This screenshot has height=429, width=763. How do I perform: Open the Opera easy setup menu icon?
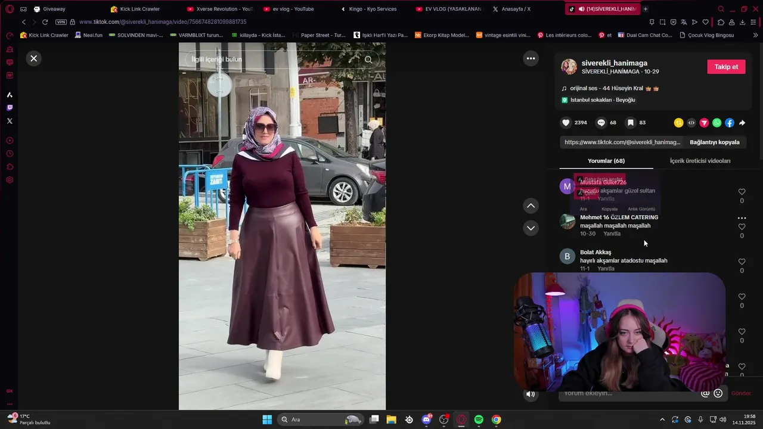(x=753, y=22)
